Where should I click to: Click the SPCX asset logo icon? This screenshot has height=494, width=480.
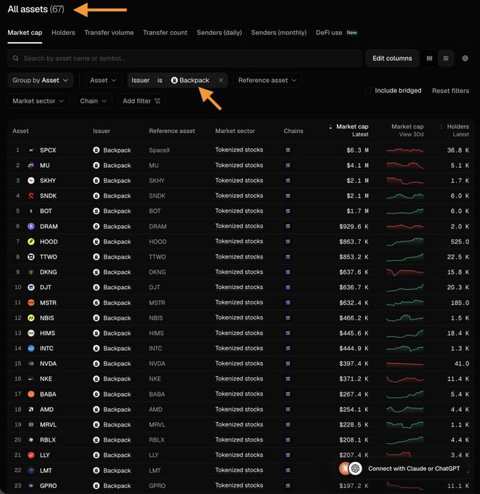coord(31,150)
